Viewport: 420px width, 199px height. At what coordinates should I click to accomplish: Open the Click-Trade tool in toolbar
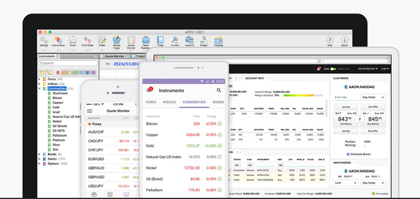tap(87, 41)
